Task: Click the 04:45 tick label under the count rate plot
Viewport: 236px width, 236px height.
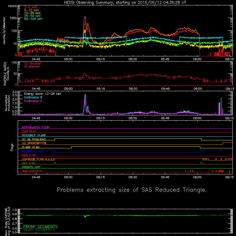Action: (36, 59)
